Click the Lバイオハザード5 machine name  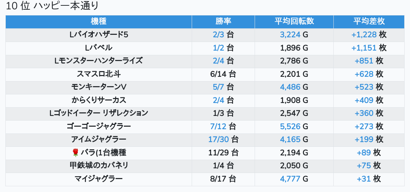(99, 34)
